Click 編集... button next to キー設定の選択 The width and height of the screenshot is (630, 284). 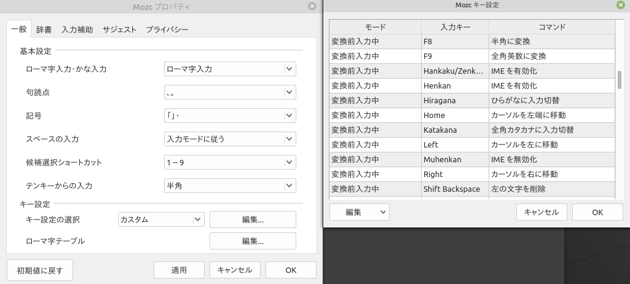(x=253, y=219)
